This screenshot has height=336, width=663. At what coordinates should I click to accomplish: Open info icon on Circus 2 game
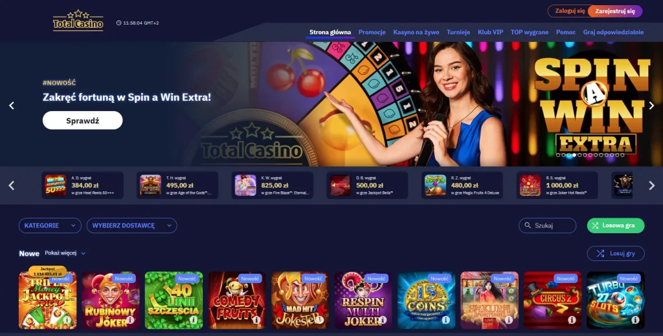click(572, 320)
